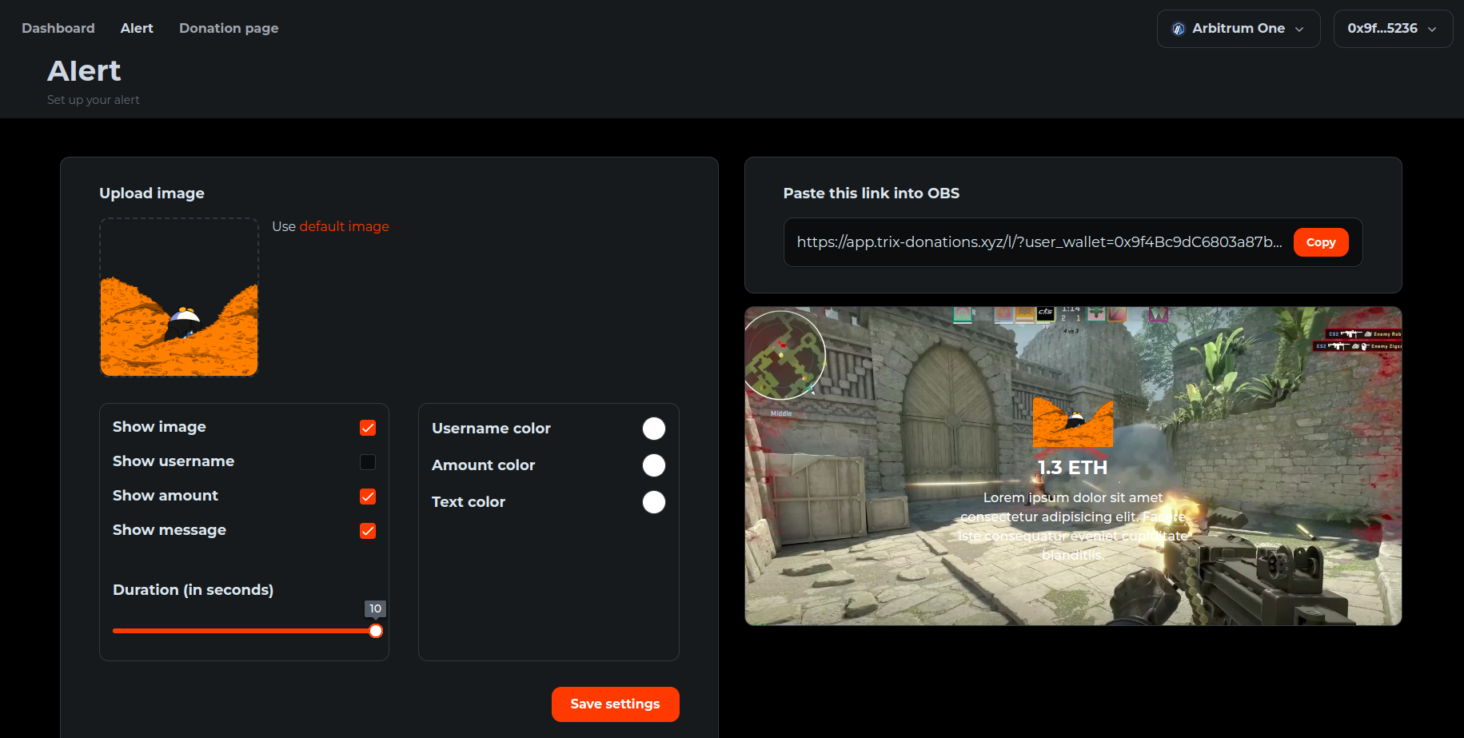
Task: Click the Set up your alert subtitle
Action: coord(93,100)
